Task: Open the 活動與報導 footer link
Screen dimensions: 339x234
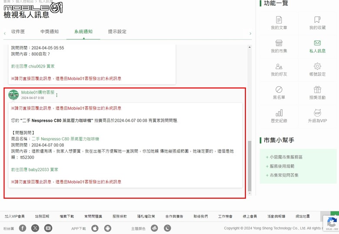Action: click(x=276, y=216)
